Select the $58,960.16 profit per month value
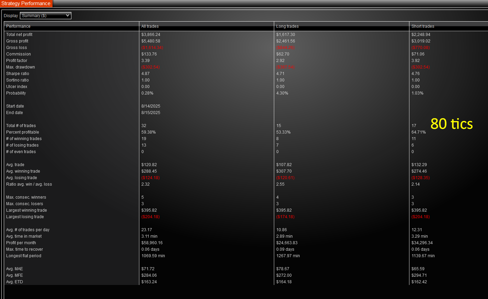 tap(152, 243)
